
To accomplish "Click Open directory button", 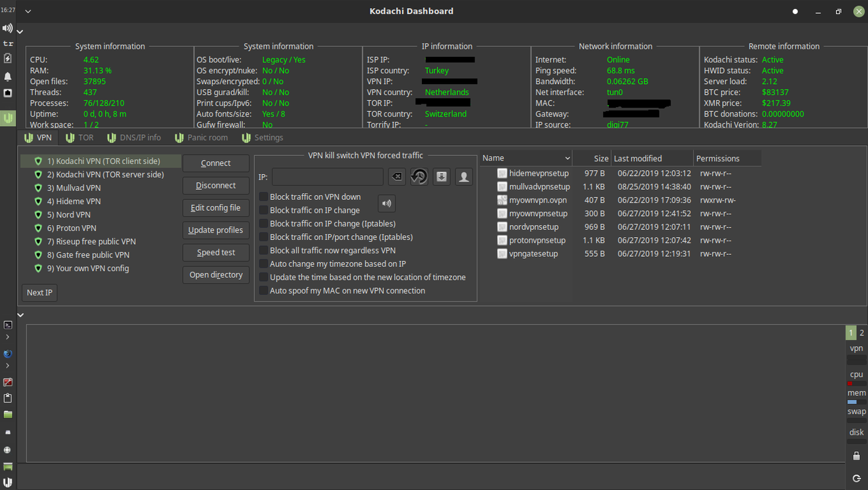I will point(216,275).
